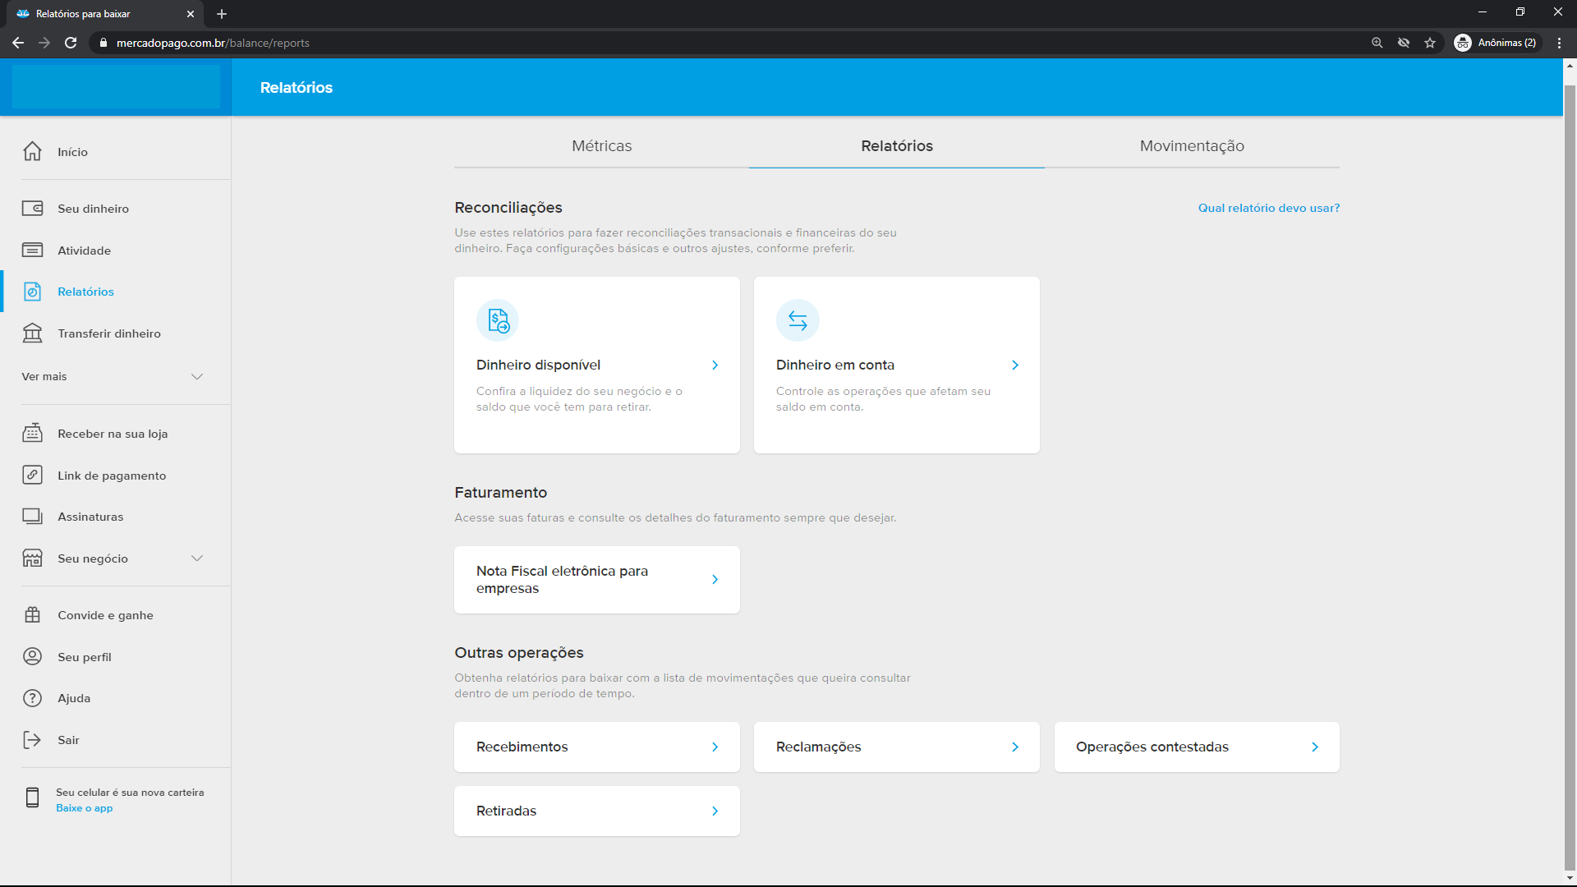The width and height of the screenshot is (1577, 887).
Task: Click the Seu dinheiro wallet icon
Action: click(x=32, y=209)
